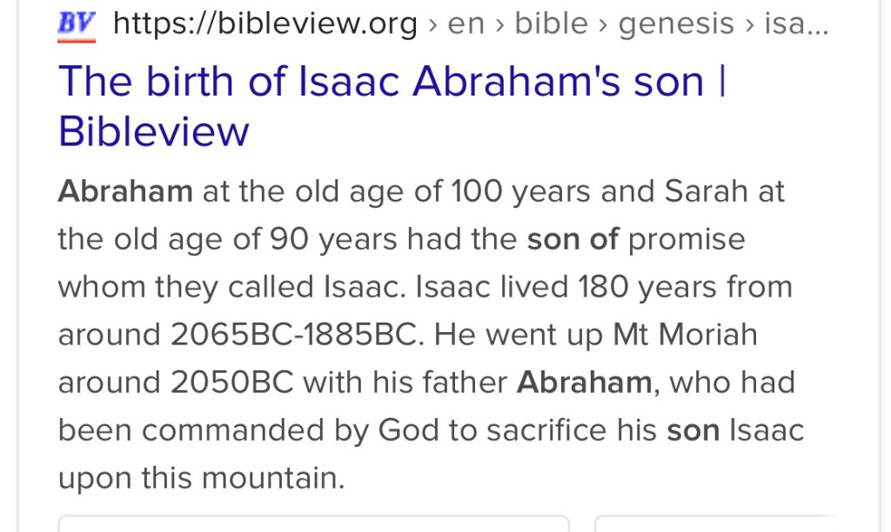Click the BV Bibleview favicon

pyautogui.click(x=76, y=26)
